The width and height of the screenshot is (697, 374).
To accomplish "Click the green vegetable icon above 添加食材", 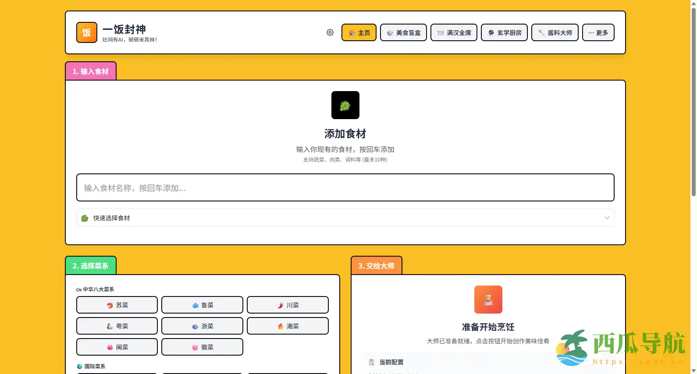I will [x=345, y=105].
